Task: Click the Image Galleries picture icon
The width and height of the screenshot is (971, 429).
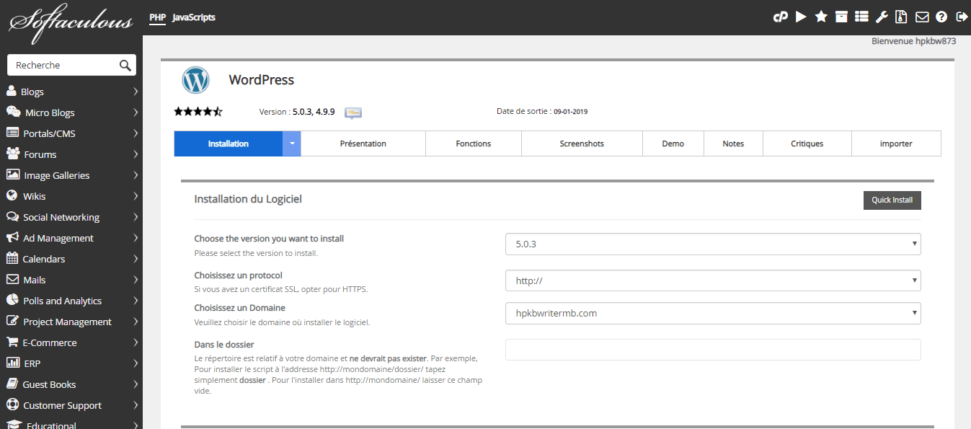Action: tap(13, 174)
